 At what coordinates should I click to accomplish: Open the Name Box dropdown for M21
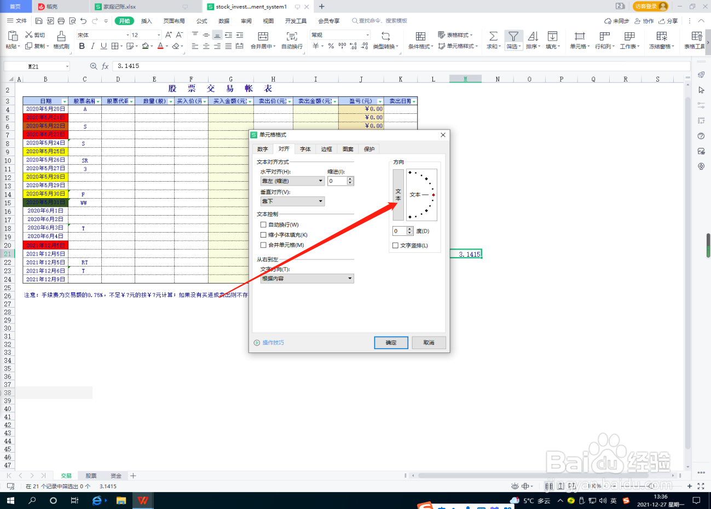(x=67, y=66)
